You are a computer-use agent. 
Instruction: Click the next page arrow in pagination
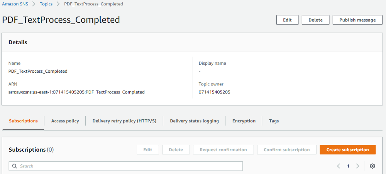[357, 166]
